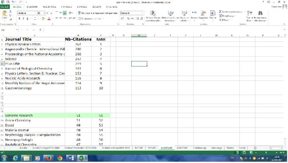Select the selected cell H6
The image size is (288, 163).
pos(139,64)
